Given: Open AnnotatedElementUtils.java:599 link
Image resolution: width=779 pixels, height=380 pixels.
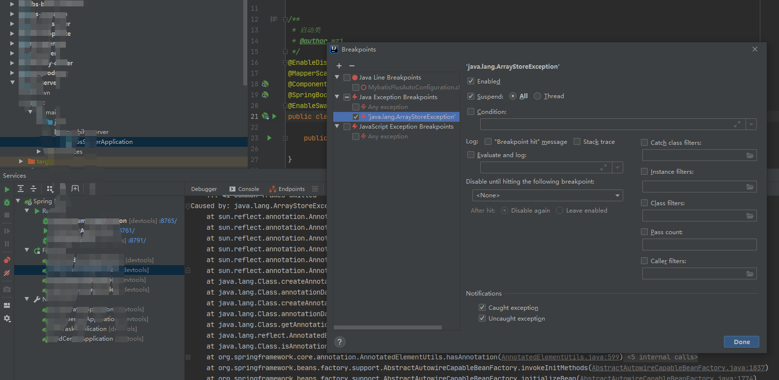Looking at the screenshot, I should click(560, 357).
